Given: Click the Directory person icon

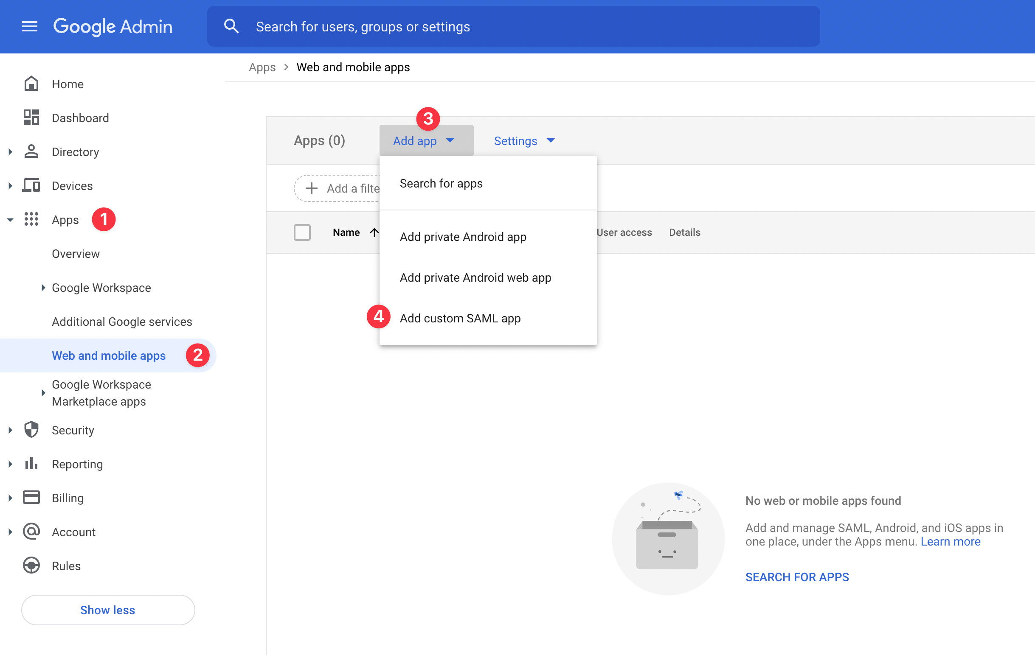Looking at the screenshot, I should coord(31,151).
